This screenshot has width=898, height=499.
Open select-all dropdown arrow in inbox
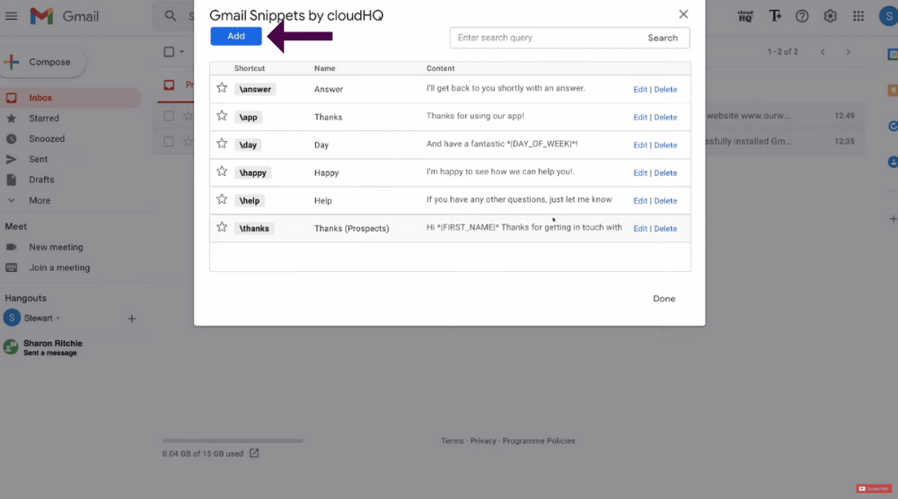[181, 52]
